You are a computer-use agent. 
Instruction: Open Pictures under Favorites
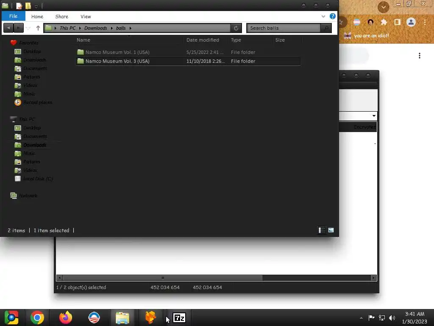pos(28,77)
